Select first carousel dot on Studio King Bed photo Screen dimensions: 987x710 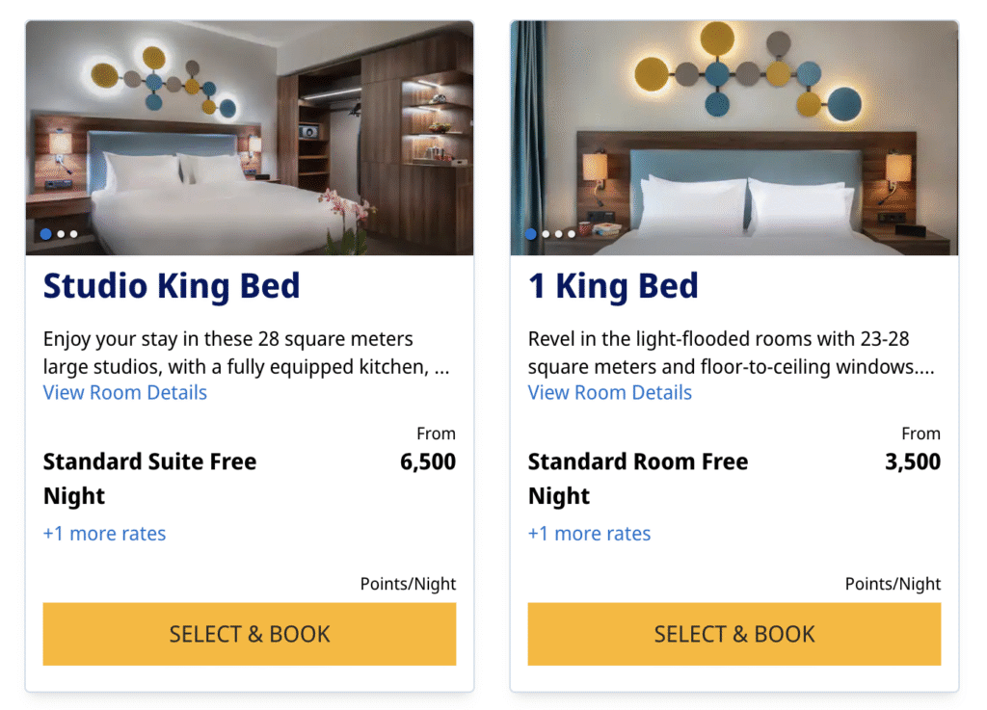click(x=45, y=233)
